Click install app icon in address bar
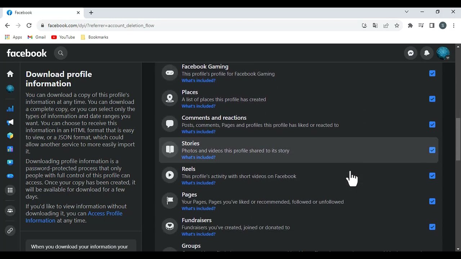Screen dimensions: 461x259 coord(364,26)
